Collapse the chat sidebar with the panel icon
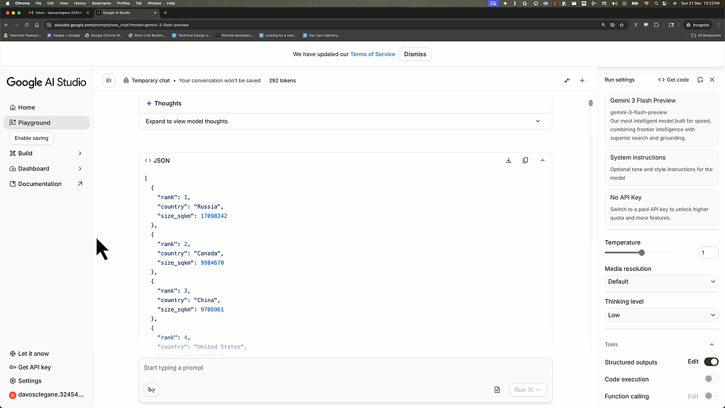This screenshot has height=408, width=725. click(x=108, y=80)
